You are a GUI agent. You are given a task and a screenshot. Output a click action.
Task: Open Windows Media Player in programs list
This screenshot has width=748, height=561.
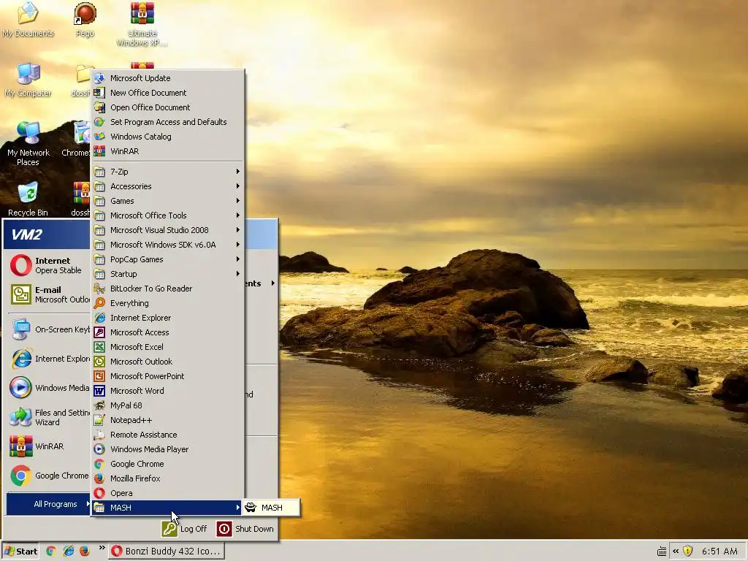click(168, 449)
